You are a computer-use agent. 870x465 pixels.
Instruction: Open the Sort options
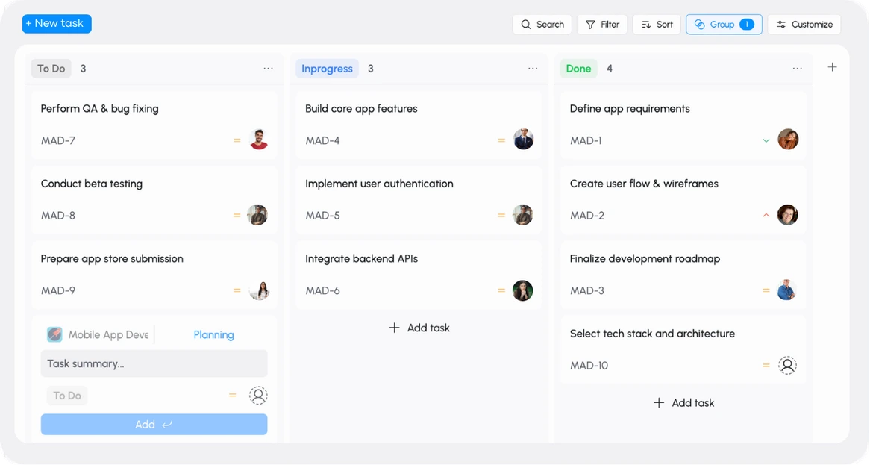tap(657, 25)
